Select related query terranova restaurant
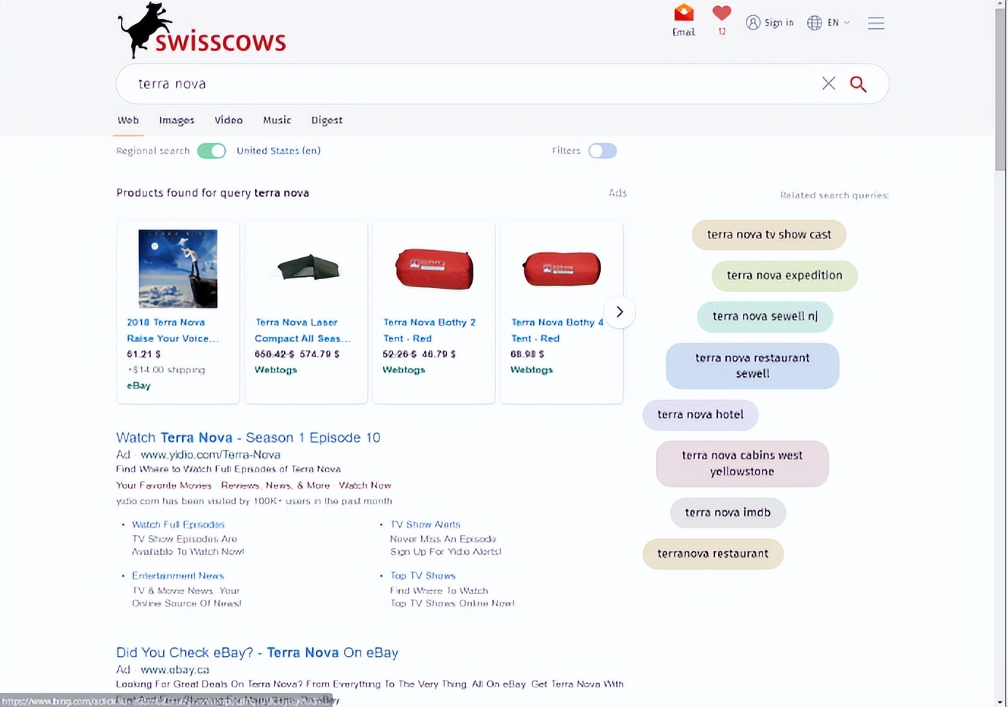1008x707 pixels. [x=712, y=554]
